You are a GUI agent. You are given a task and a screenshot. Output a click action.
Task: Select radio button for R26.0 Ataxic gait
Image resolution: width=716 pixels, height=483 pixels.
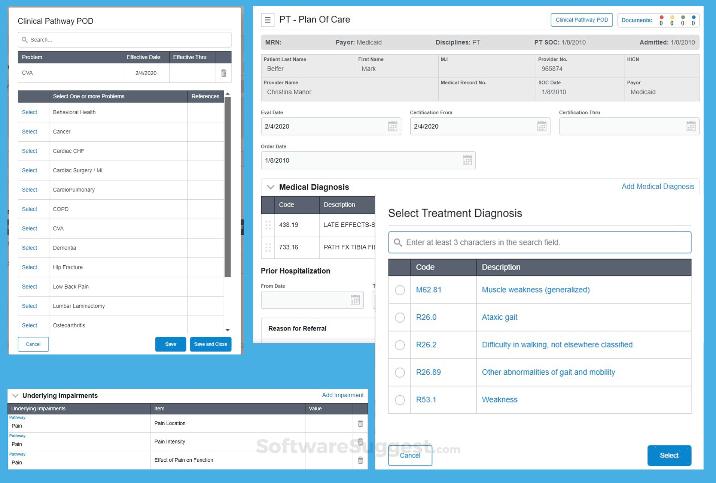point(400,317)
